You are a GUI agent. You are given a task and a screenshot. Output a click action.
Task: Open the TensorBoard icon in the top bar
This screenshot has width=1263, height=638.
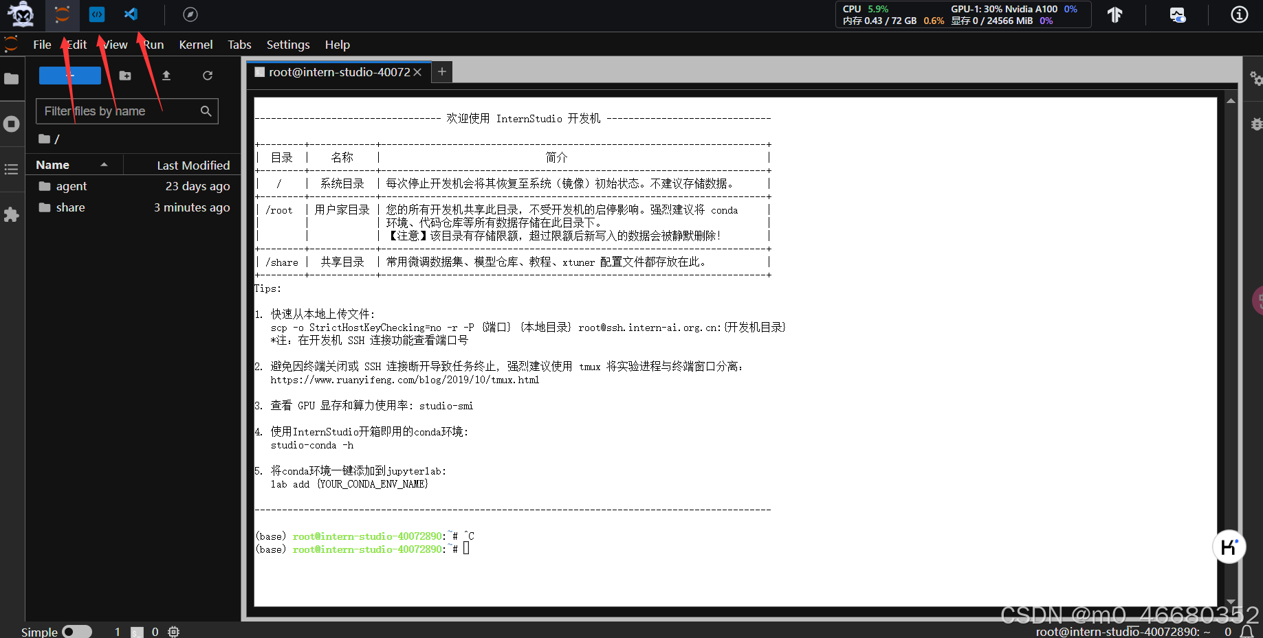[1114, 14]
